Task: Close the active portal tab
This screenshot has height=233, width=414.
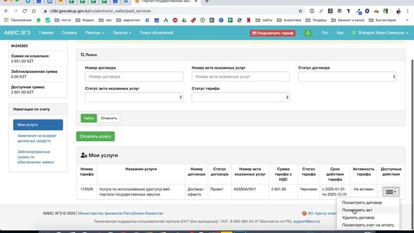Action: (196, 1)
